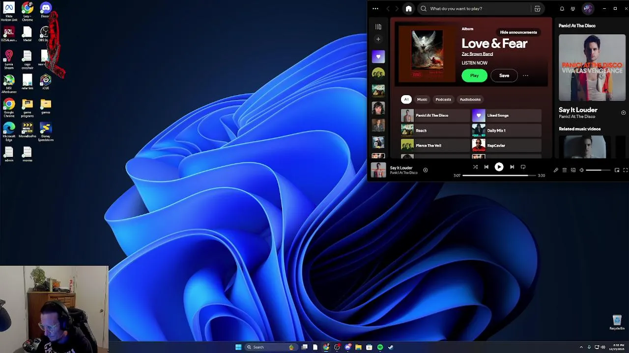The image size is (629, 353).
Task: Open Say It Louder title in Now Playing panel
Action: click(578, 110)
